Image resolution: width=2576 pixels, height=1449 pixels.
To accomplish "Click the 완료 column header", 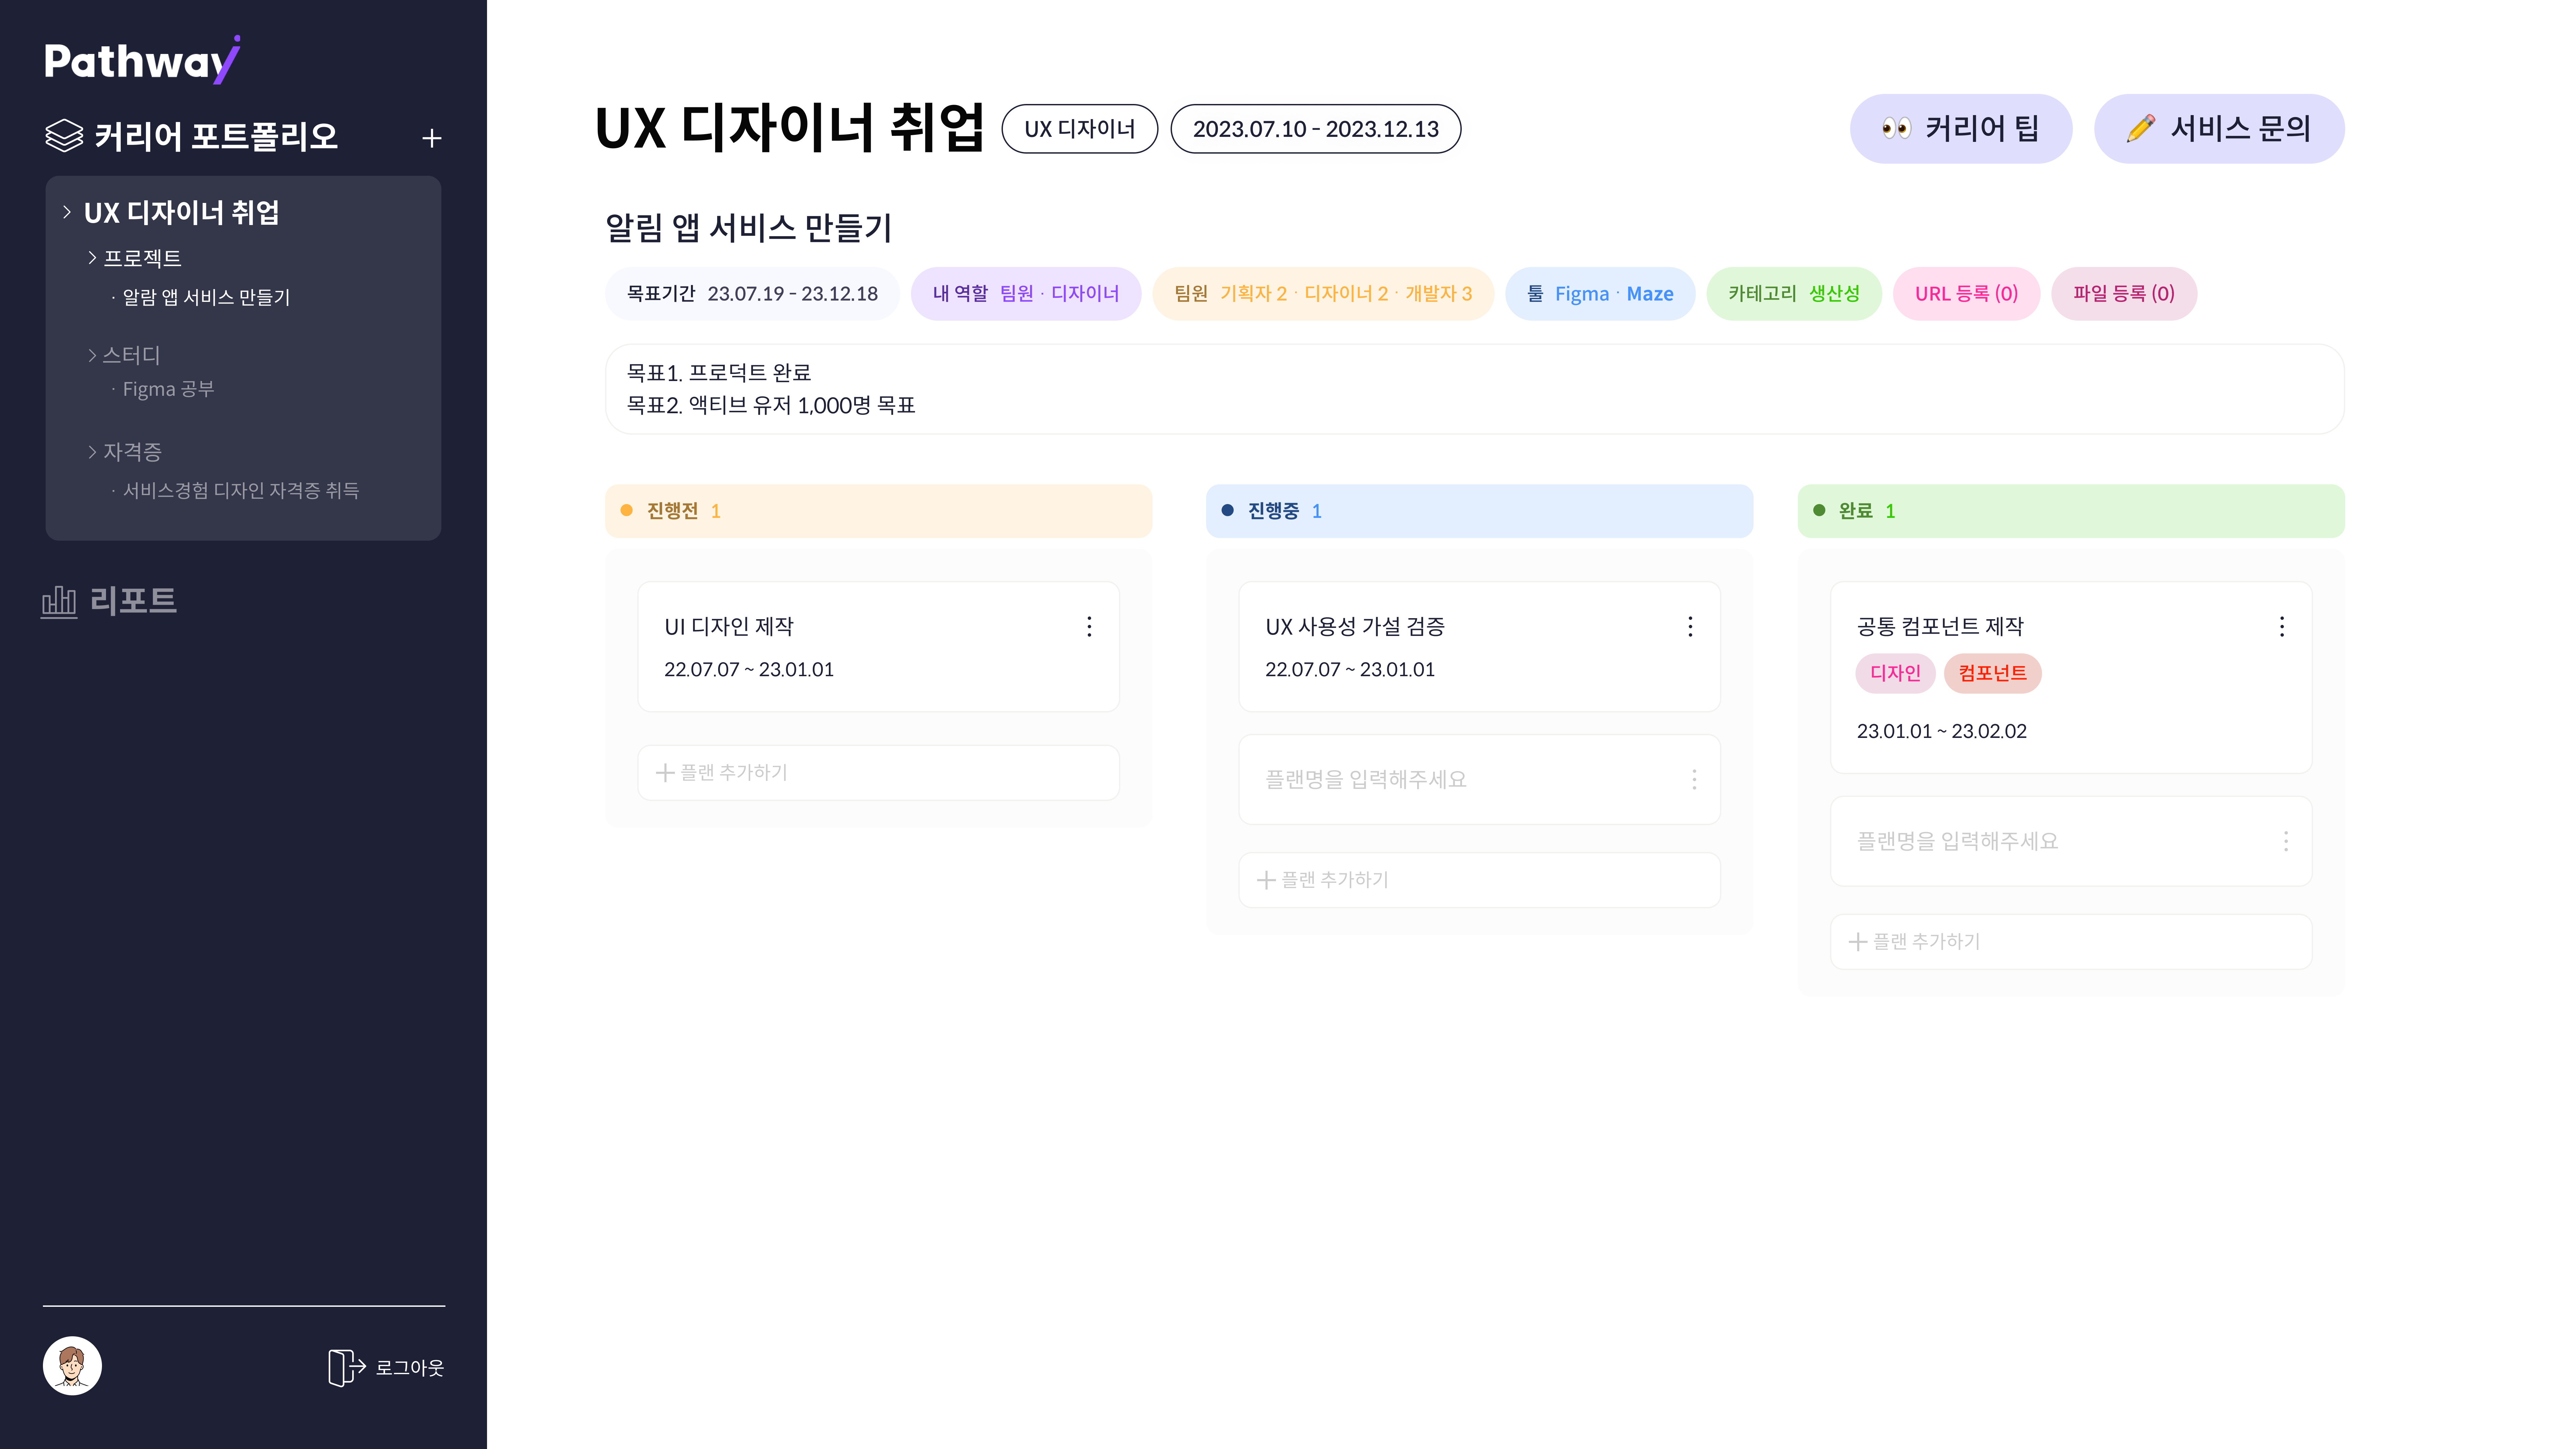I will pyautogui.click(x=2071, y=511).
